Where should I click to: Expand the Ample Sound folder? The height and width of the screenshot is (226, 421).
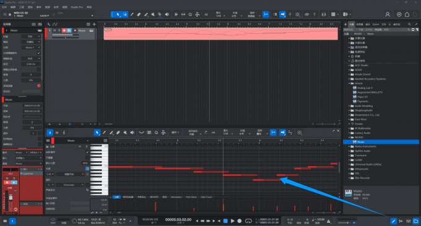pos(349,75)
